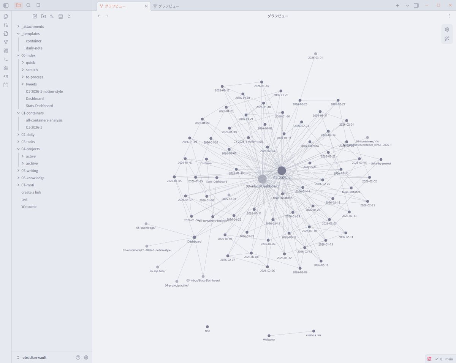Start timelapse animation wand icon
This screenshot has width=456, height=363.
click(x=447, y=39)
